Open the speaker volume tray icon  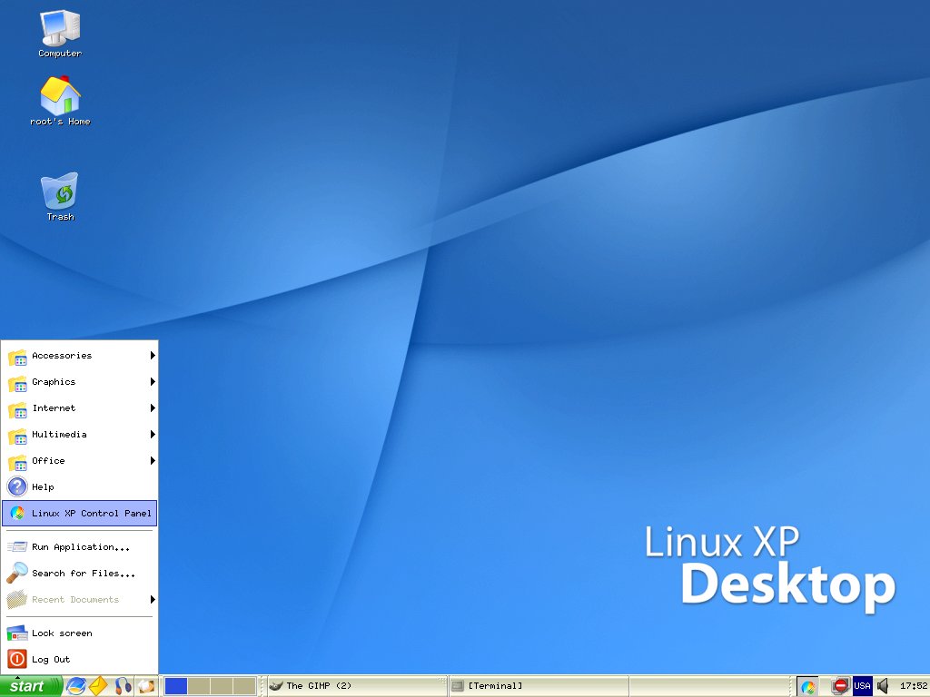click(x=883, y=686)
